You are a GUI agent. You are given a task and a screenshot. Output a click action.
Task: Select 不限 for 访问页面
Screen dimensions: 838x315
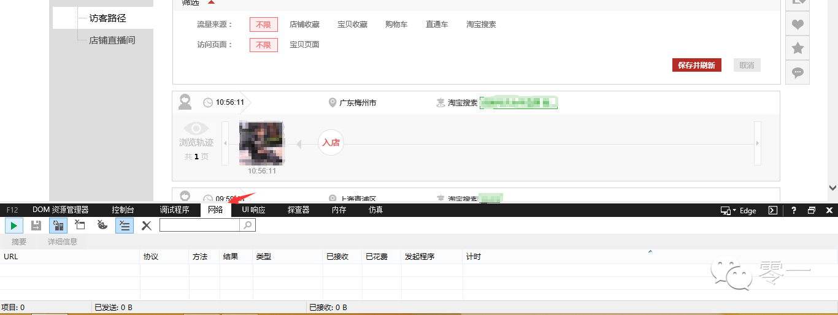point(264,45)
